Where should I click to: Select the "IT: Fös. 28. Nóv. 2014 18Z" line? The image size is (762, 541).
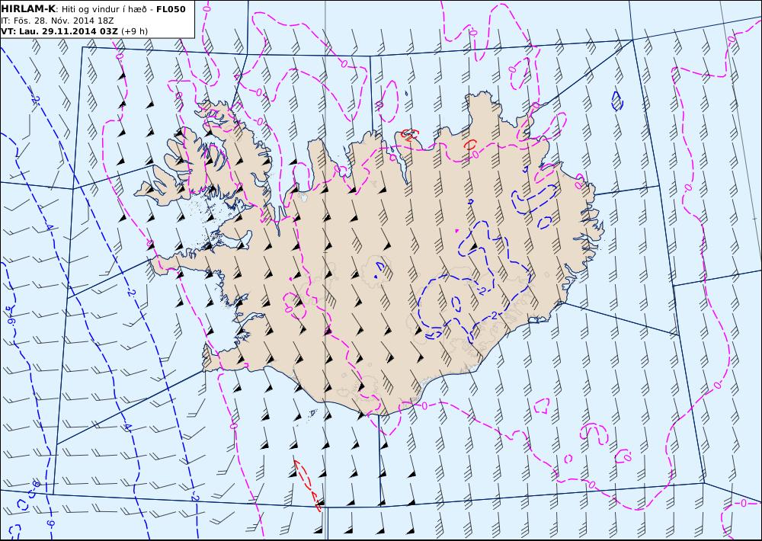(57, 21)
